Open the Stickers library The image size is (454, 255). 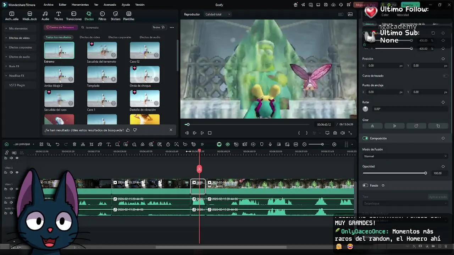[116, 16]
